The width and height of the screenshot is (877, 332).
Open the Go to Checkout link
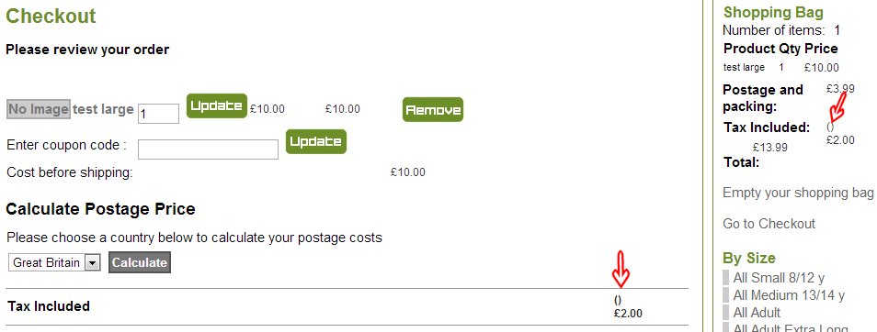769,224
